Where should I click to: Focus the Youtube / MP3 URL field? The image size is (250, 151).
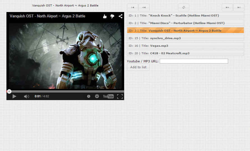pyautogui.click(x=194, y=61)
